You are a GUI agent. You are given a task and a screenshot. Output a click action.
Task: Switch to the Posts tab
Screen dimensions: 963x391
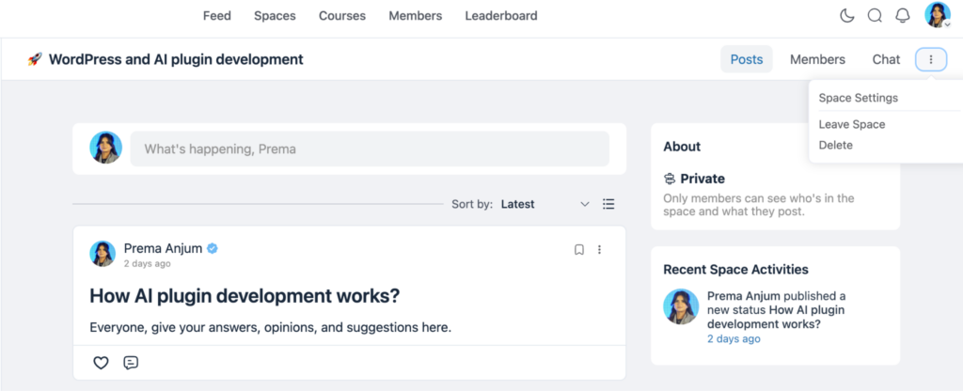coord(746,59)
